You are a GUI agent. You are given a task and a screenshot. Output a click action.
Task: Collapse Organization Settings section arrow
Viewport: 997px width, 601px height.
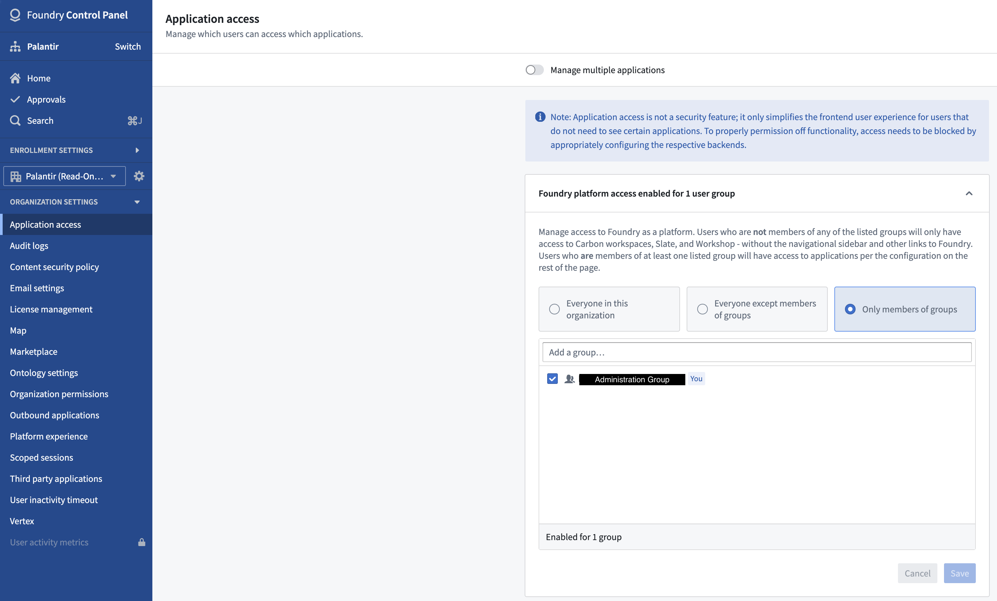[x=137, y=202]
